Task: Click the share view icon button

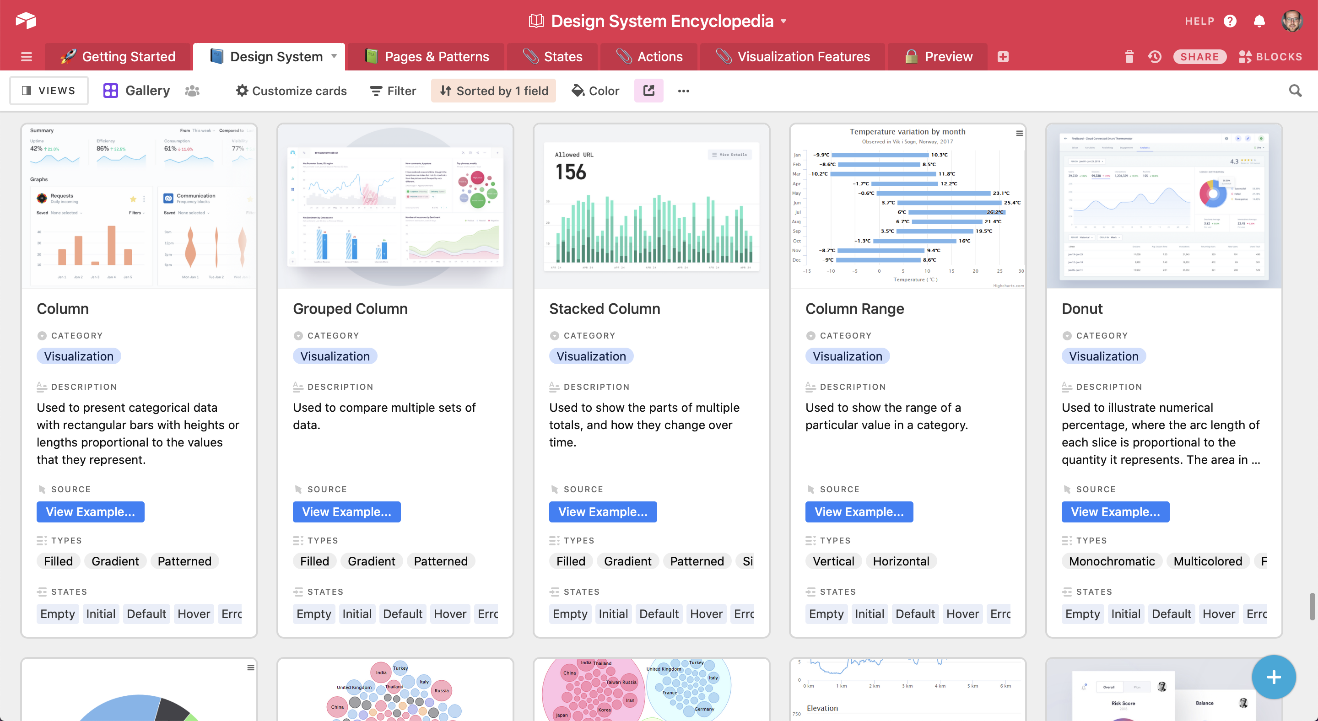Action: point(648,91)
